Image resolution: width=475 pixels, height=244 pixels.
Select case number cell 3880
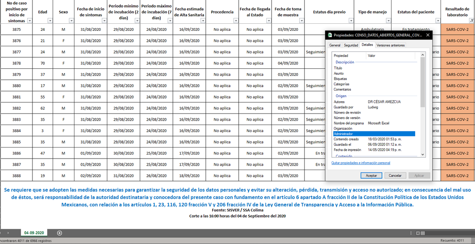[x=17, y=85]
